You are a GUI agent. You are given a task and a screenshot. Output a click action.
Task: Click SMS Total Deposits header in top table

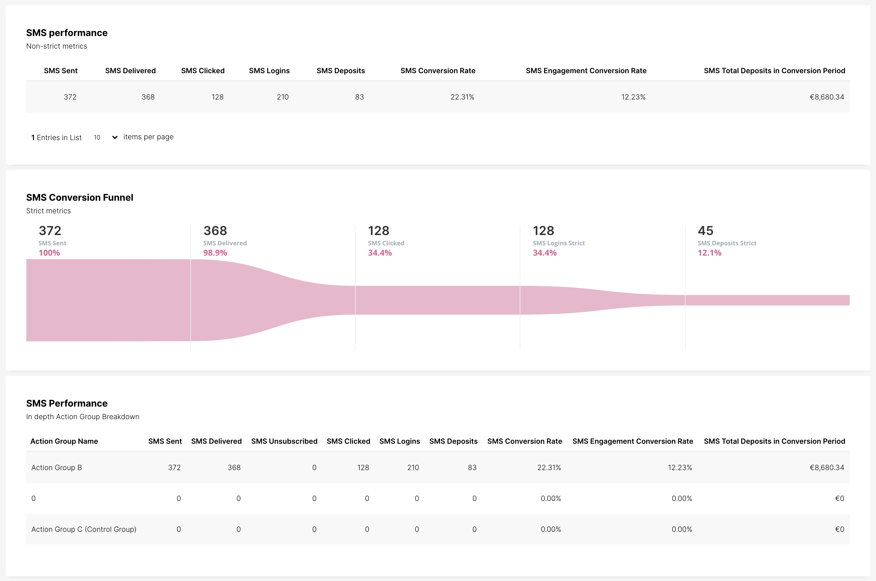pyautogui.click(x=774, y=71)
